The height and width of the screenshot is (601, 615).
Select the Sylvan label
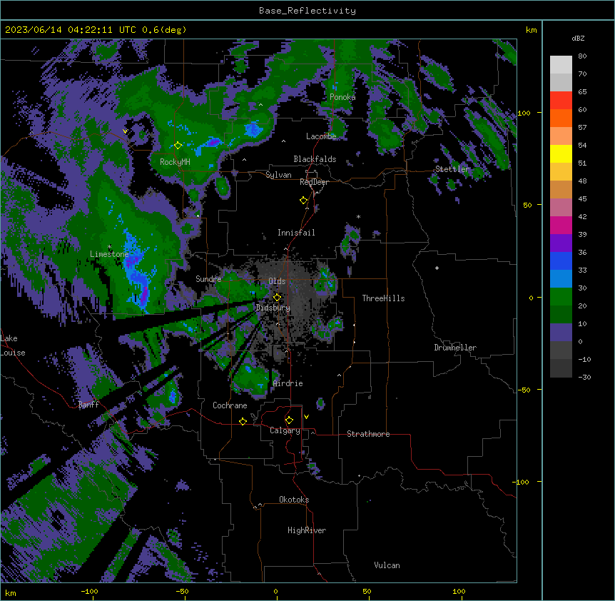[x=278, y=175]
